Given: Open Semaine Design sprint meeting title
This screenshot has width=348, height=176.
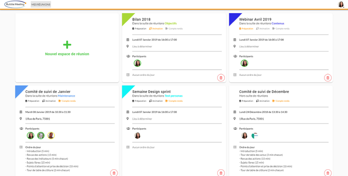Looking at the screenshot, I should [151, 91].
